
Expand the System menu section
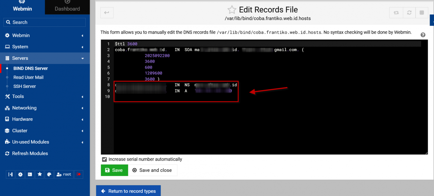click(45, 47)
